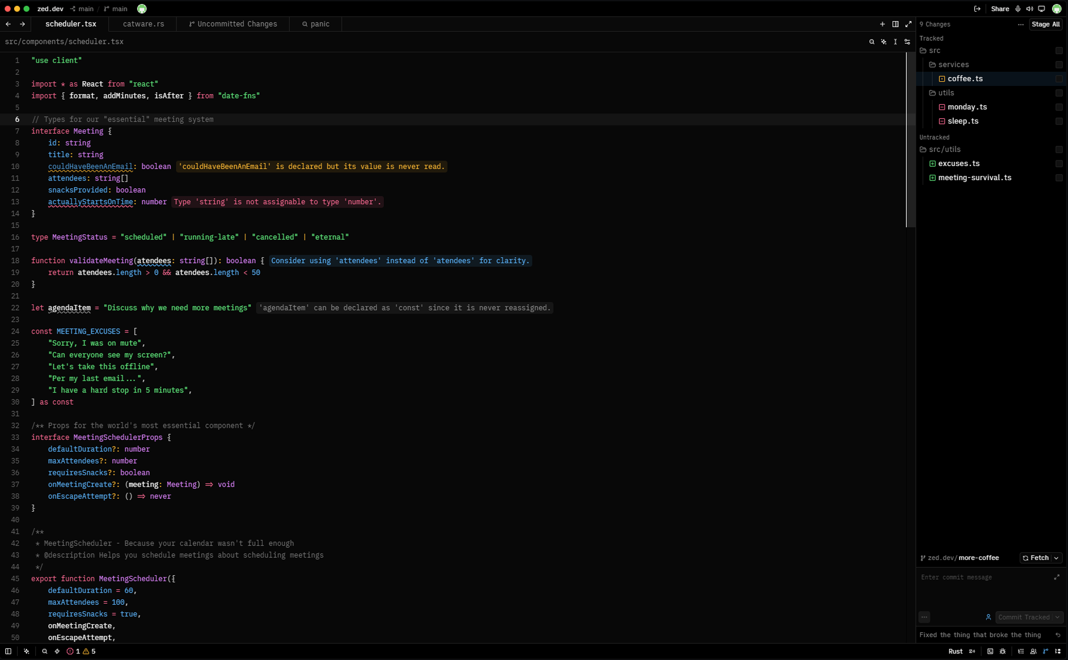The height and width of the screenshot is (660, 1068).
Task: Leave call using exit arrow icon
Action: (977, 9)
